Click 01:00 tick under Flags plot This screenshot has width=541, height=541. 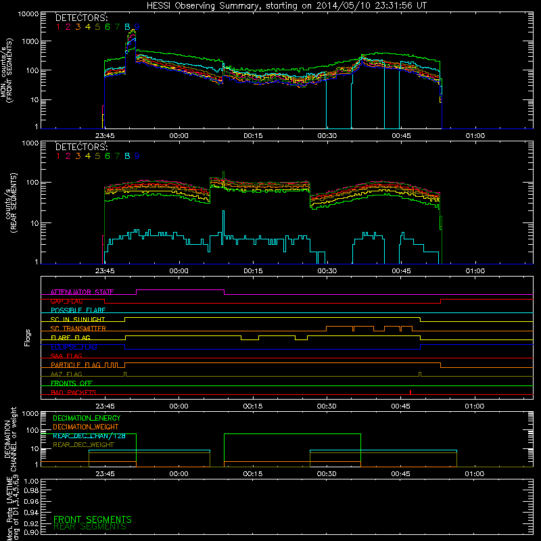[x=475, y=406]
